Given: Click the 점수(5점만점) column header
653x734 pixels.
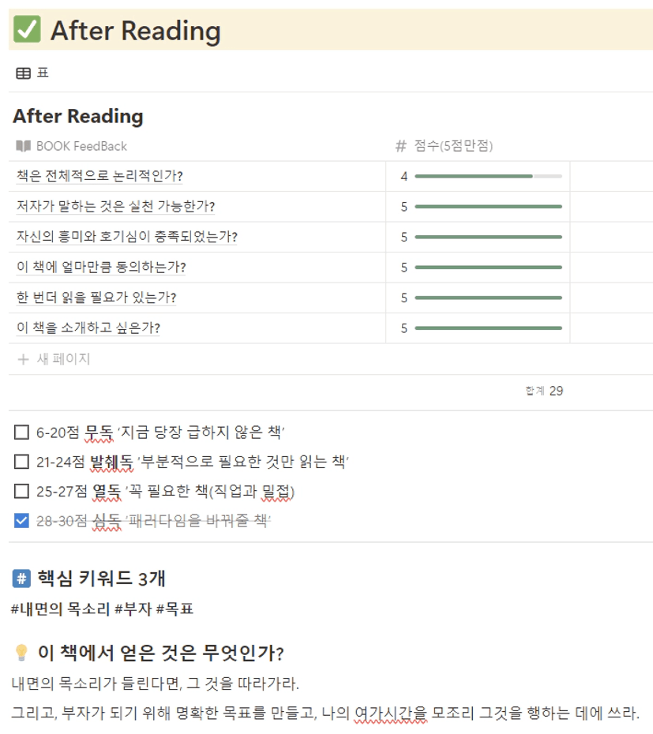Looking at the screenshot, I should (445, 146).
